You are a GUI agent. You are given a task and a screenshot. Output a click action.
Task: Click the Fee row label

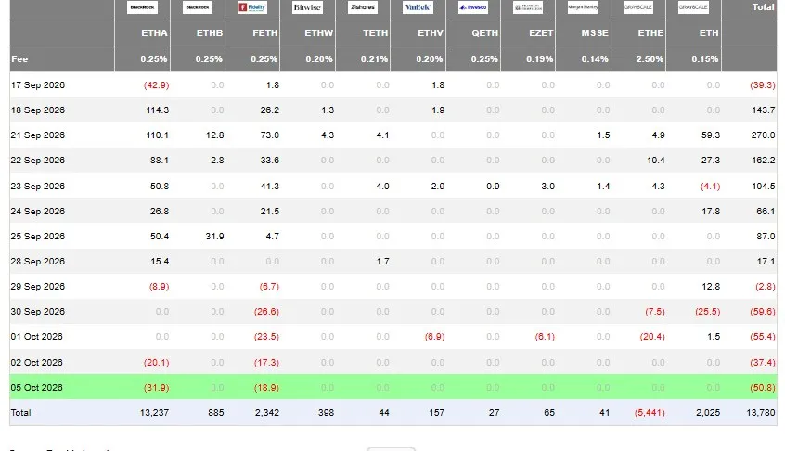coord(19,59)
